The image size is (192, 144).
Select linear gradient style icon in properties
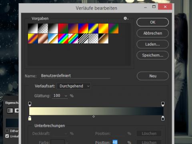pyautogui.click(x=10, y=110)
